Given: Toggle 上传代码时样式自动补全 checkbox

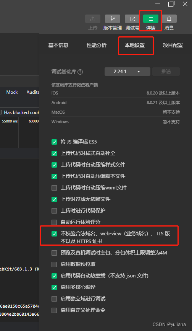Looking at the screenshot, I should (x=54, y=153).
